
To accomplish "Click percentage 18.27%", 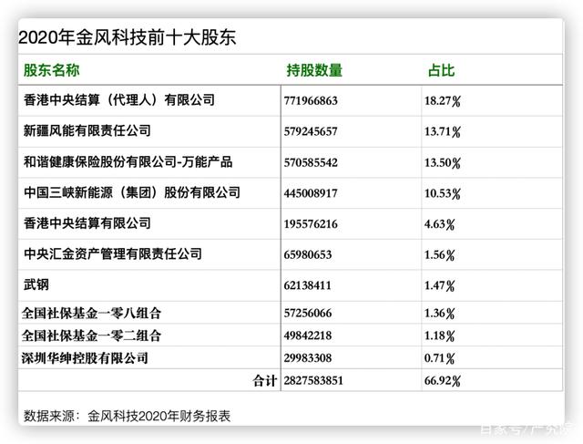I will click(x=443, y=101).
